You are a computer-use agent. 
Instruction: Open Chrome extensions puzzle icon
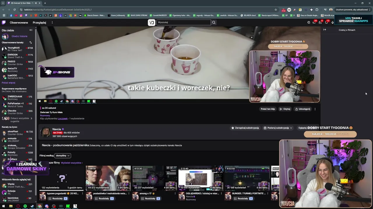pyautogui.click(x=317, y=10)
